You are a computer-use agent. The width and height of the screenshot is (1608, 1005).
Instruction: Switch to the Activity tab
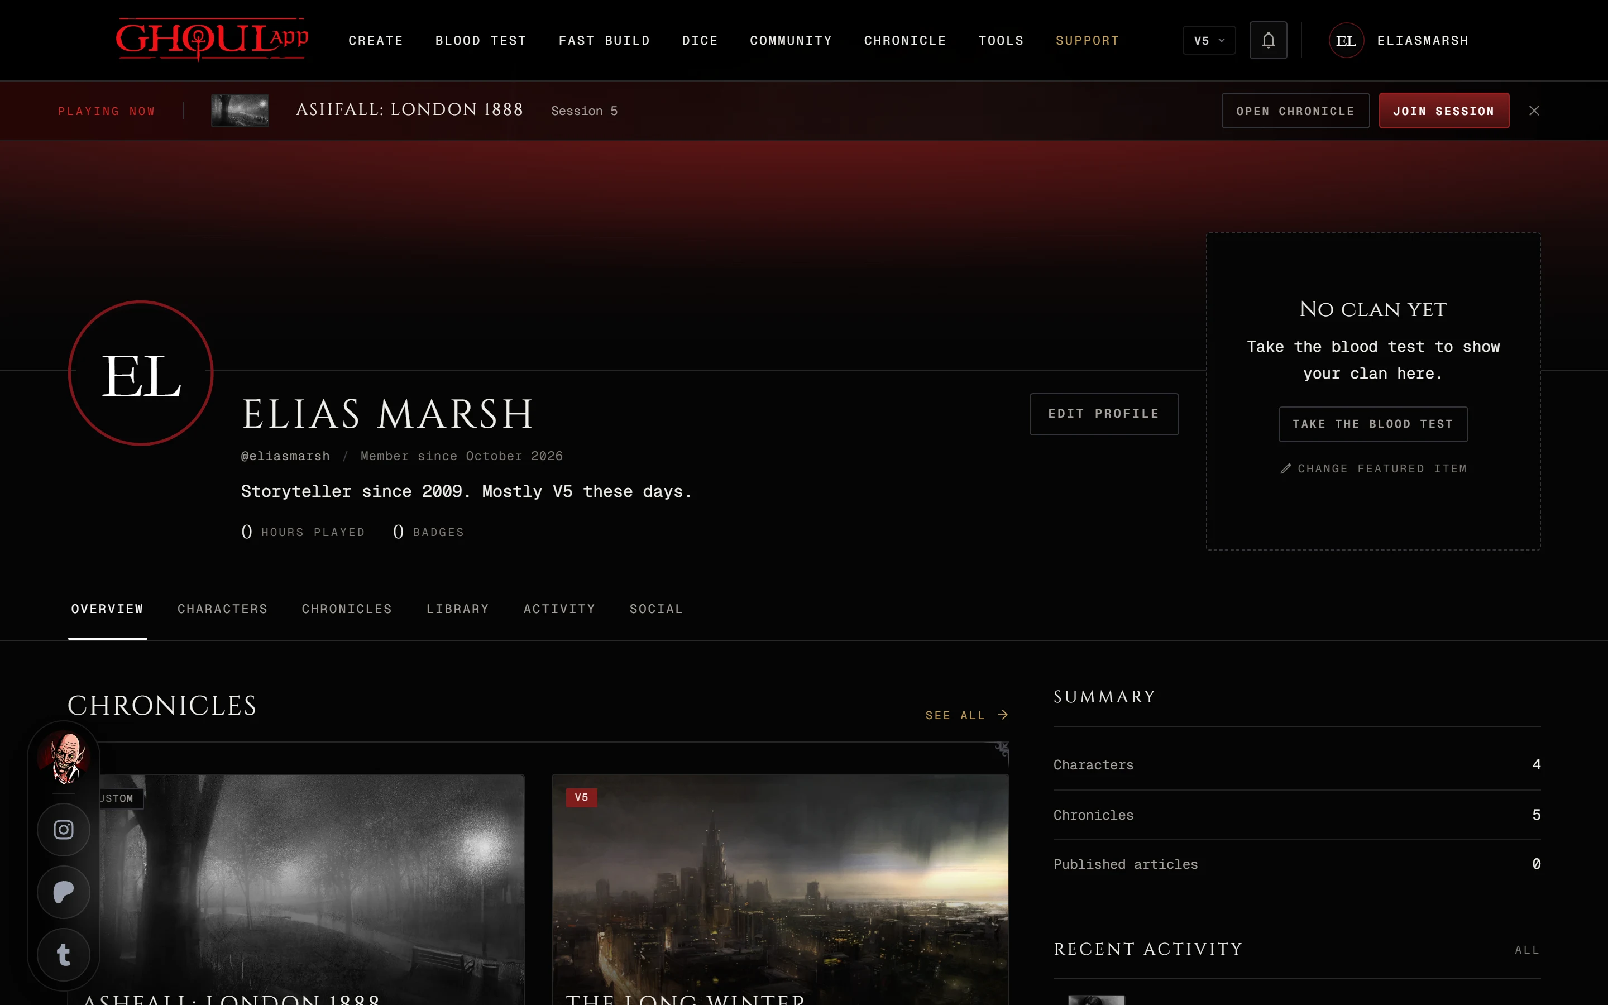(559, 609)
